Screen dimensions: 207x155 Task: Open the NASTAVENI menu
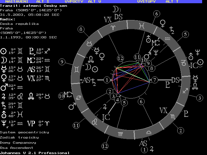pyautogui.click(x=16, y=2)
